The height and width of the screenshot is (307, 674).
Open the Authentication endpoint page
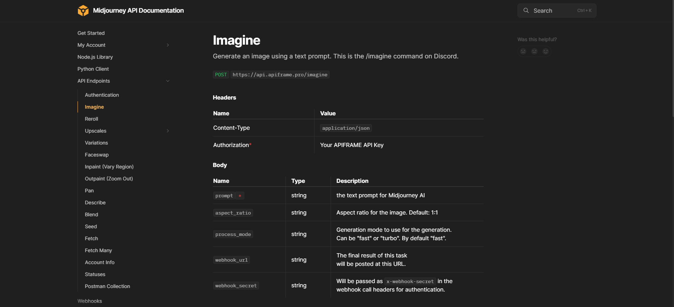[x=102, y=95]
